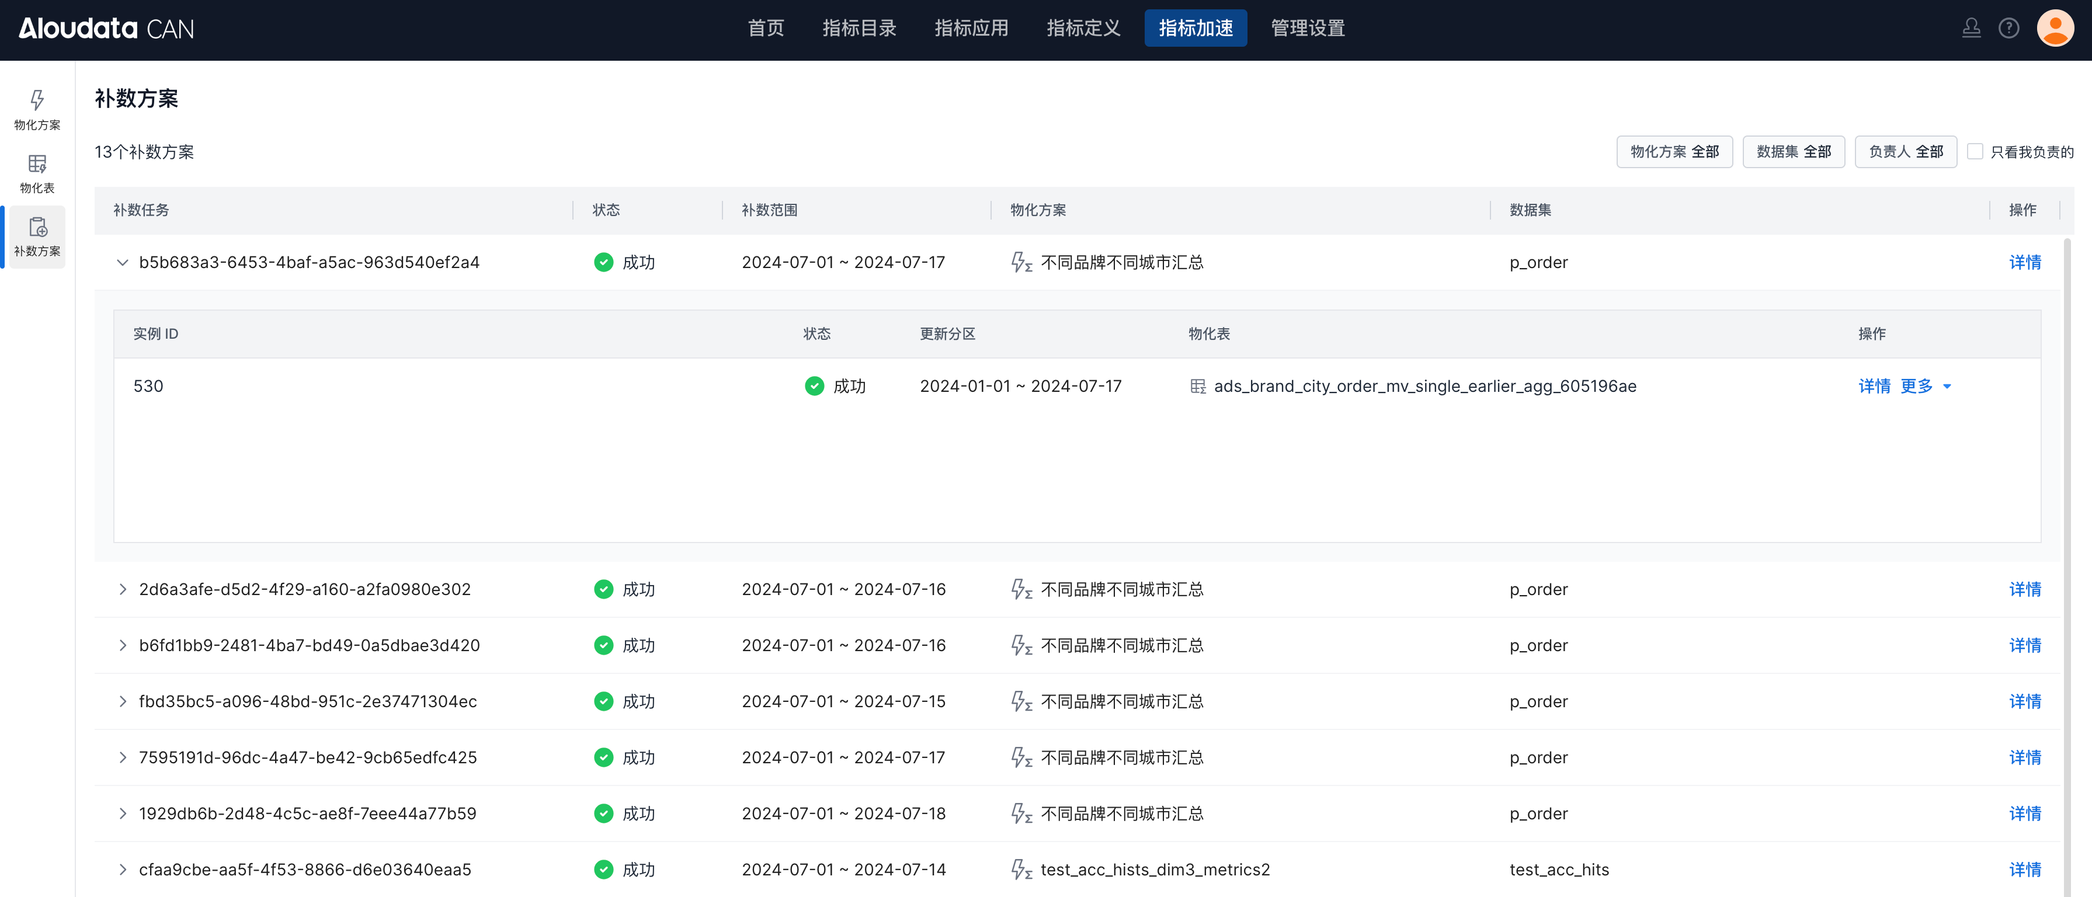
Task: Open the orange user avatar
Action: (2055, 29)
